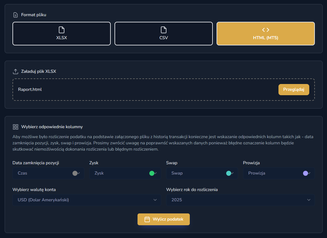Viewport: 327px width, 238px height.
Task: Click the HTML code brackets icon
Action: (265, 30)
